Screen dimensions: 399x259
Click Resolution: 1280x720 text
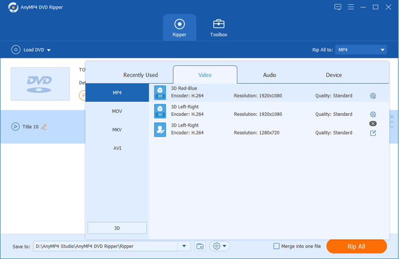(x=256, y=133)
